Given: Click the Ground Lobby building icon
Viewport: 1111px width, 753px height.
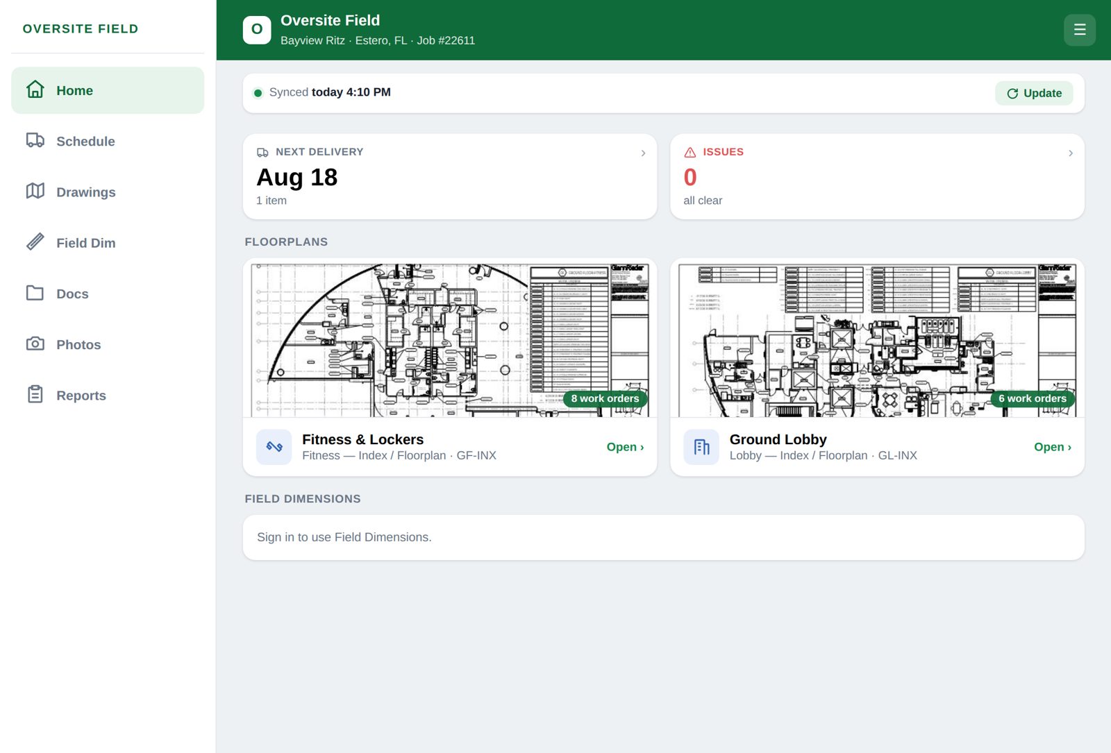Looking at the screenshot, I should point(701,447).
